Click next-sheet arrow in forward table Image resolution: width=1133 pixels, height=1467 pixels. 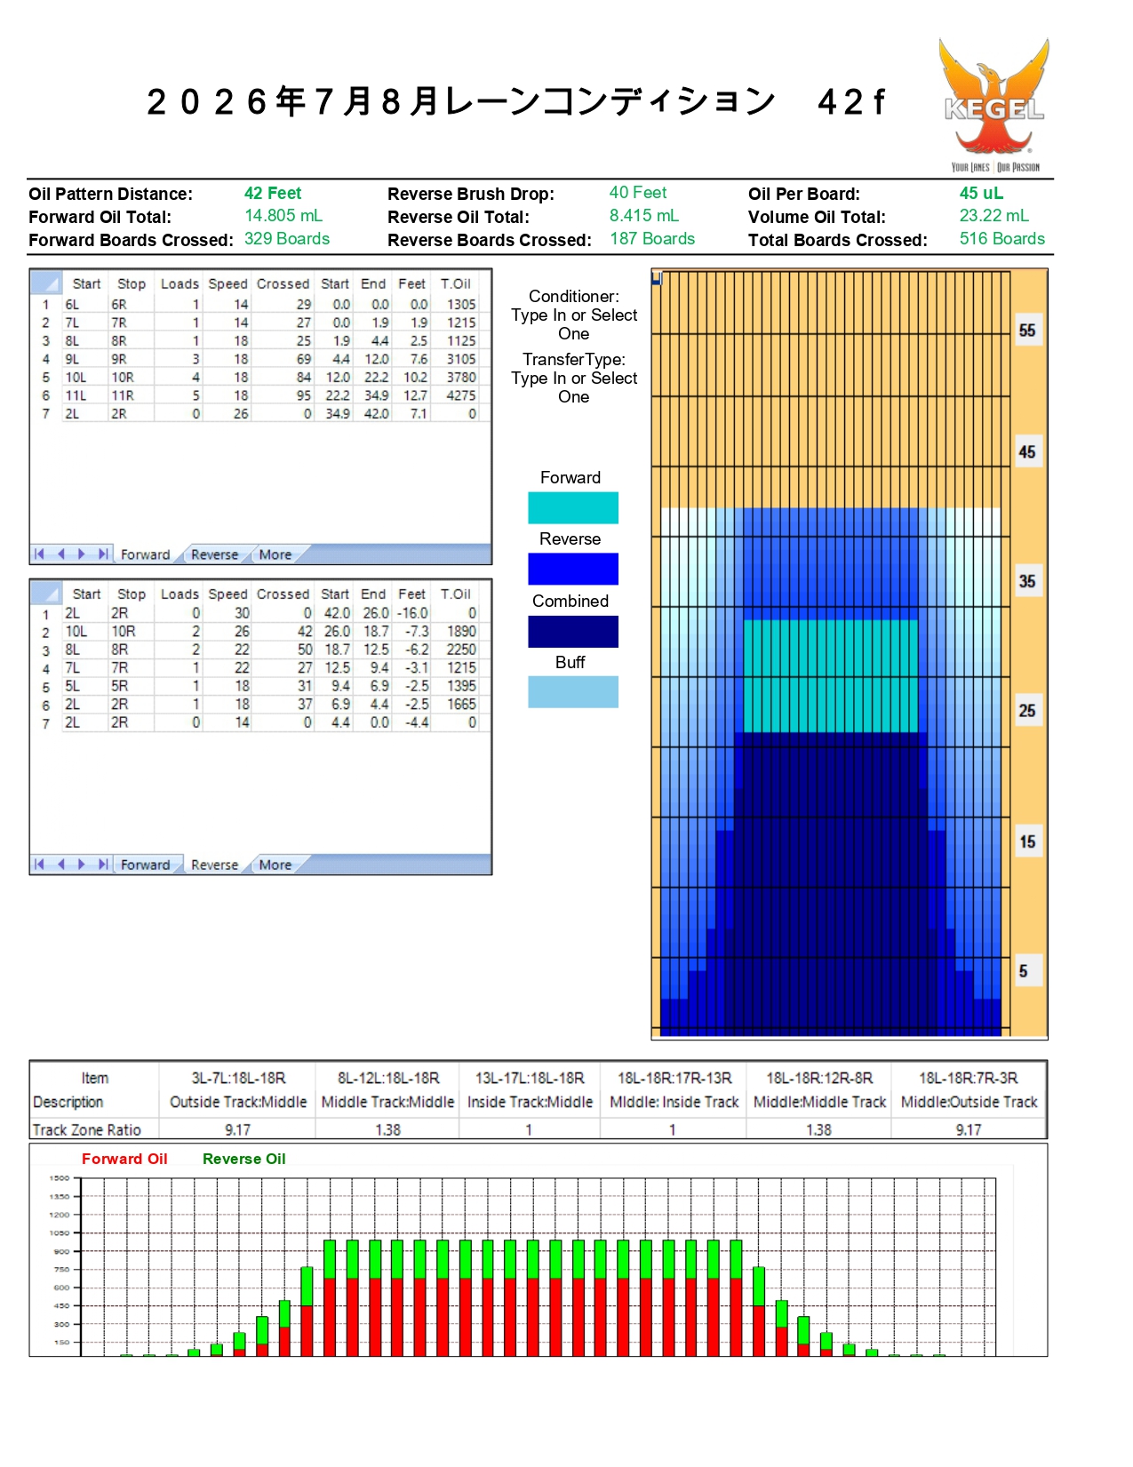tap(82, 554)
